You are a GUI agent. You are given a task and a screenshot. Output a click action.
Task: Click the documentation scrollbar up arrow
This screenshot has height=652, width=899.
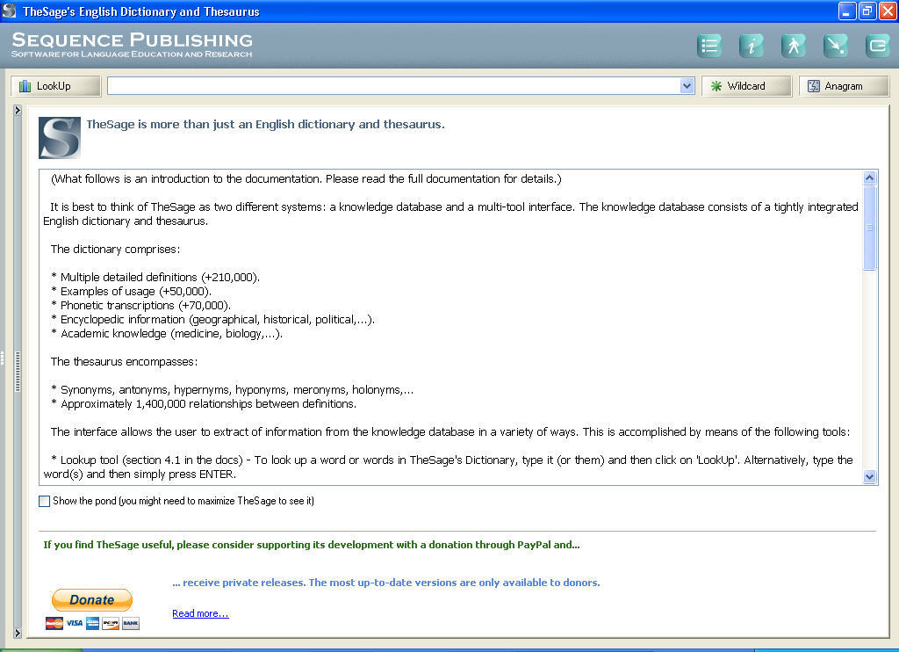click(x=869, y=177)
